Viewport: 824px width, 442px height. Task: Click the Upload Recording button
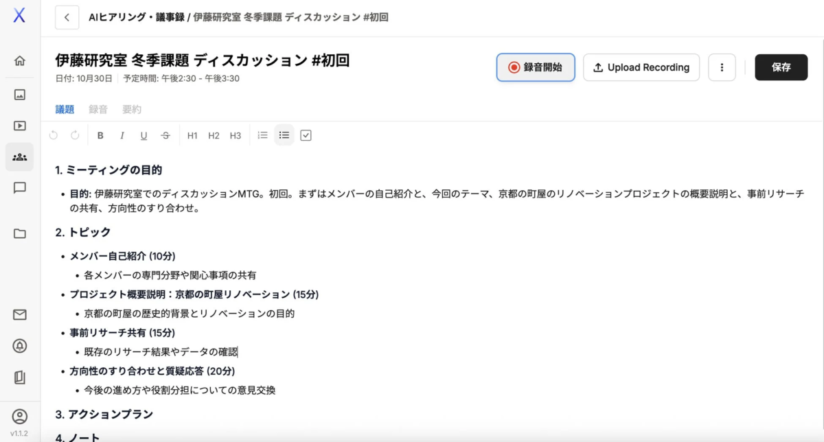(641, 67)
